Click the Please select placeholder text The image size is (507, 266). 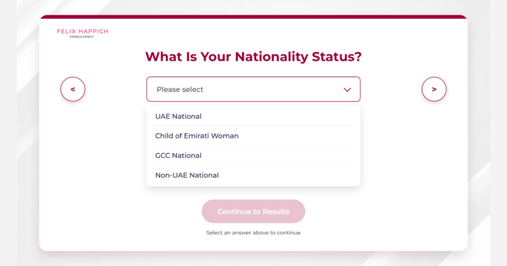(180, 89)
